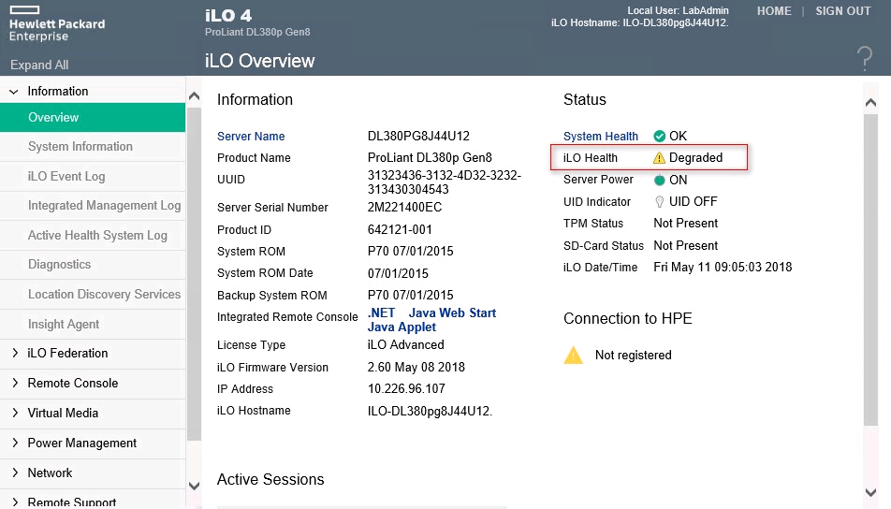This screenshot has width=891, height=509.
Task: Open the Diagnostics page
Action: point(59,265)
